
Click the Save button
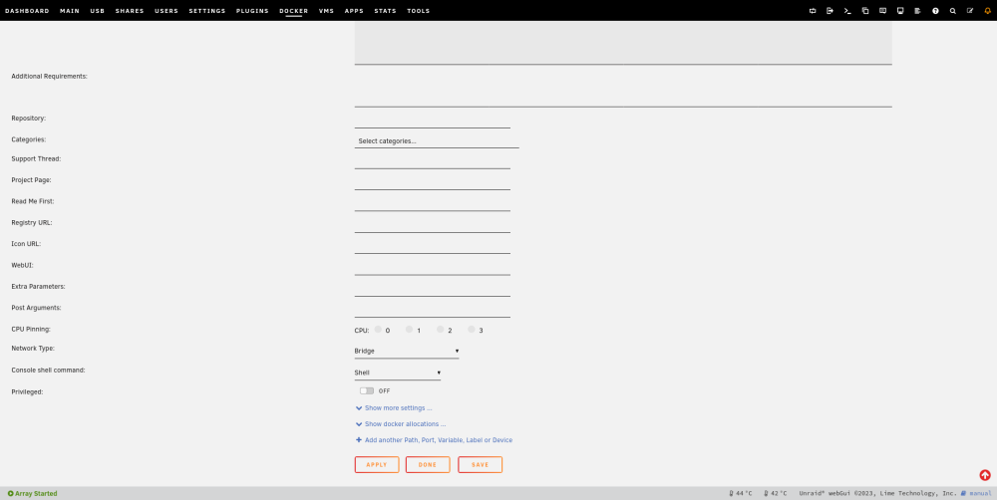point(481,464)
